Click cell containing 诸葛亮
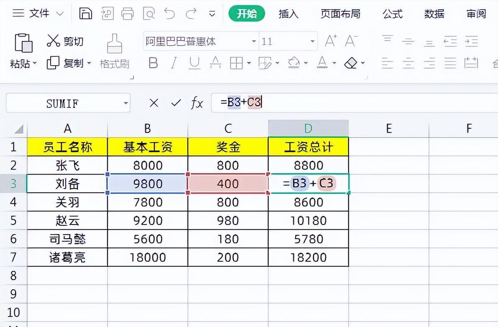The width and height of the screenshot is (498, 327). 67,257
